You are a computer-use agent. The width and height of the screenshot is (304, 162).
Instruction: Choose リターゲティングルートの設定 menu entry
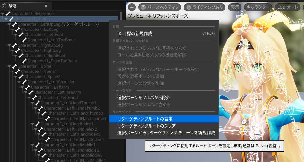(164, 119)
